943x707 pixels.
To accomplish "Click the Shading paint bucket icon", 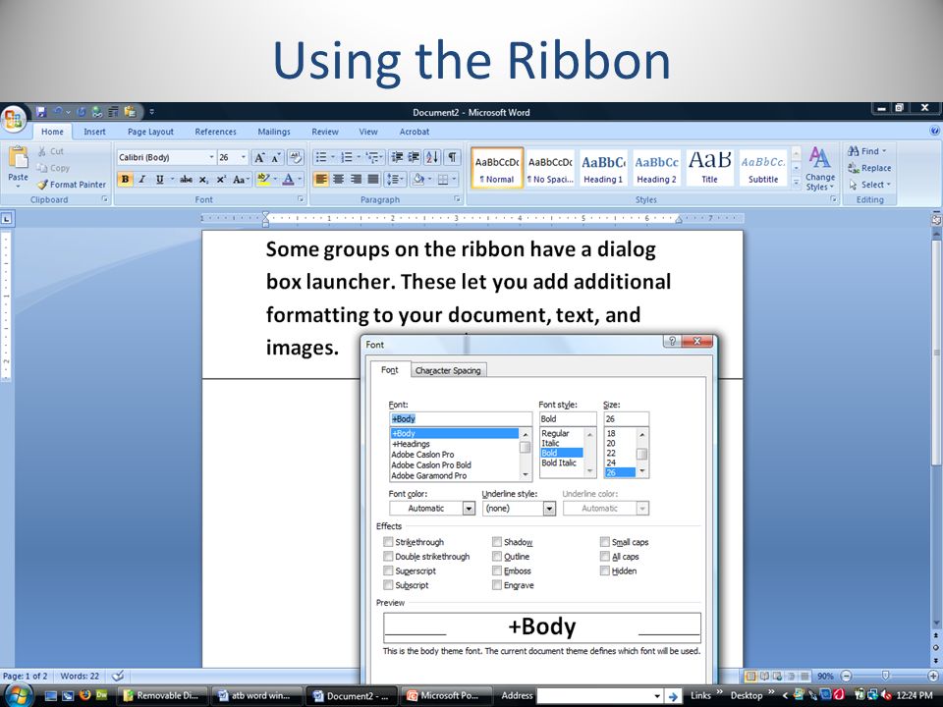I will tap(419, 179).
